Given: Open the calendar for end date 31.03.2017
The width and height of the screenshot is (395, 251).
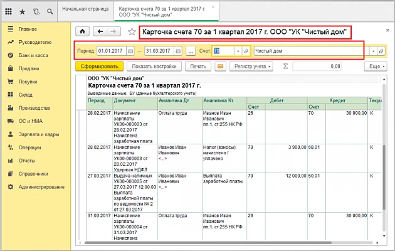Looking at the screenshot, I should coord(178,51).
